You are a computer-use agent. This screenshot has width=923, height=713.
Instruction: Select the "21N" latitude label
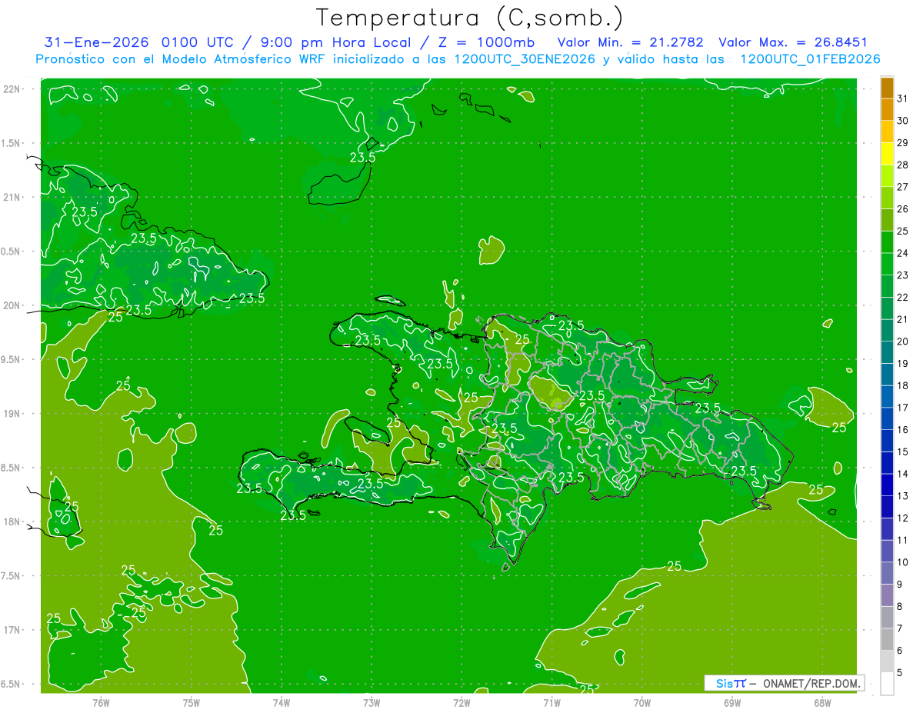[12, 198]
